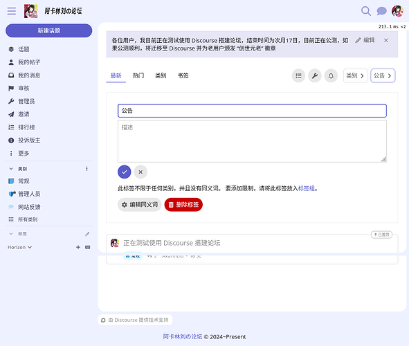409x346 pixels.
Task: Click the plus icon beside Horizon
Action: coord(78,247)
